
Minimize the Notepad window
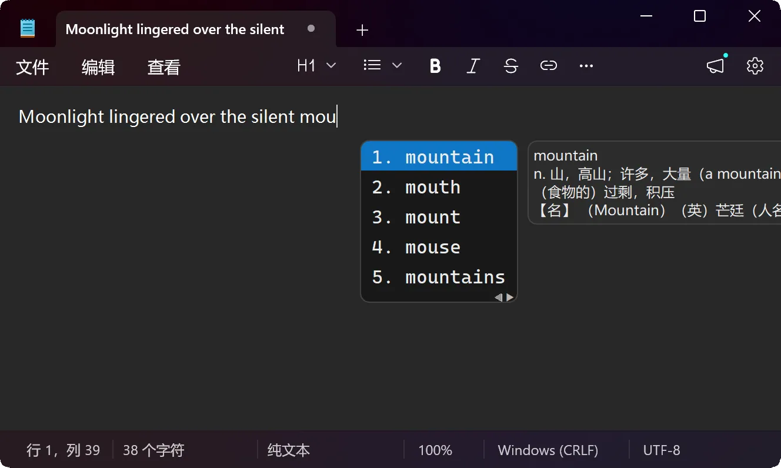646,16
